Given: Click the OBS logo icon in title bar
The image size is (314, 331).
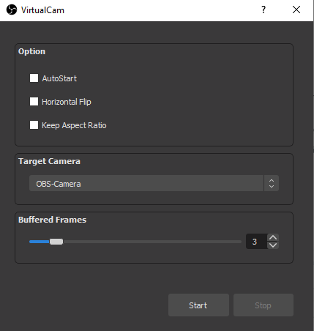Looking at the screenshot, I should tap(12, 10).
